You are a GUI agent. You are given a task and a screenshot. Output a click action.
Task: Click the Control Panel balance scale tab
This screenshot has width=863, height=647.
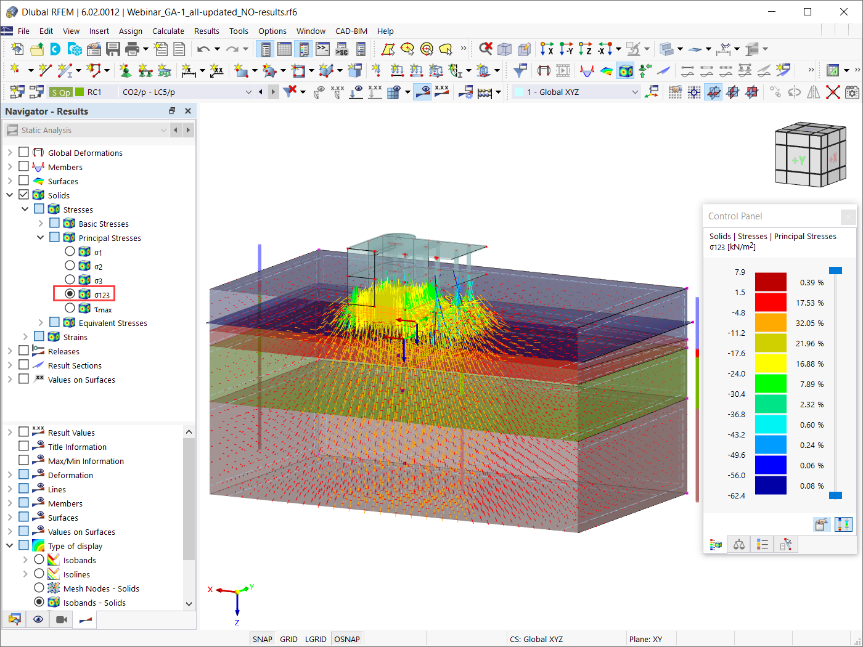click(738, 545)
